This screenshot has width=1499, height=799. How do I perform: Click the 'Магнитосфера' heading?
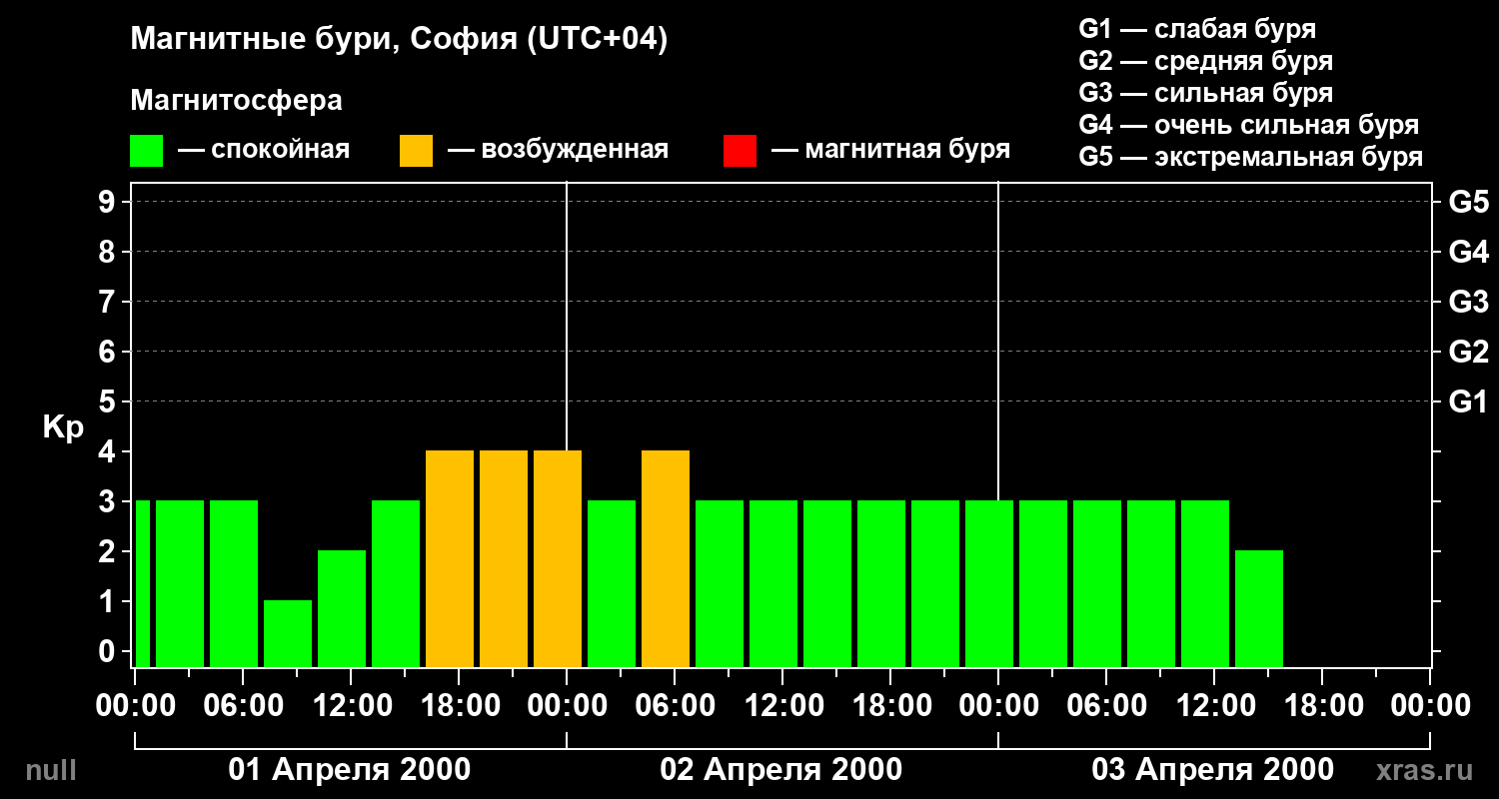click(x=236, y=101)
